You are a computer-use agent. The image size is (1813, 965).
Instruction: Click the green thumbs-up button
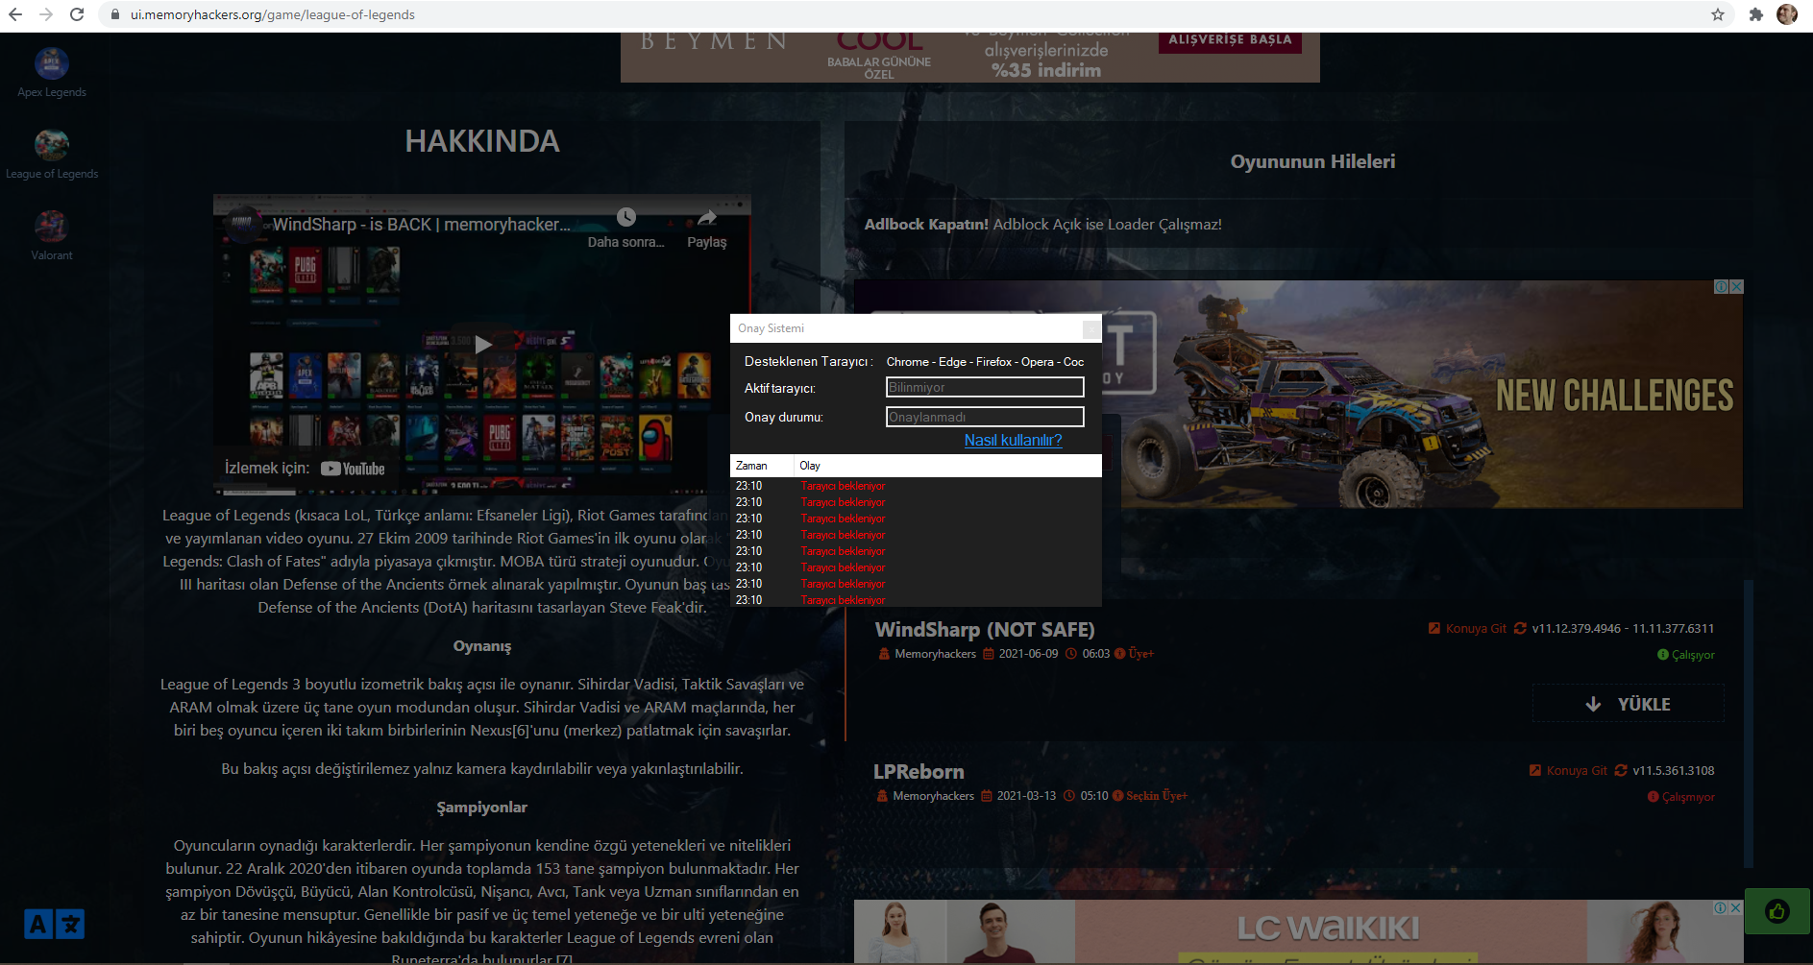[1777, 911]
